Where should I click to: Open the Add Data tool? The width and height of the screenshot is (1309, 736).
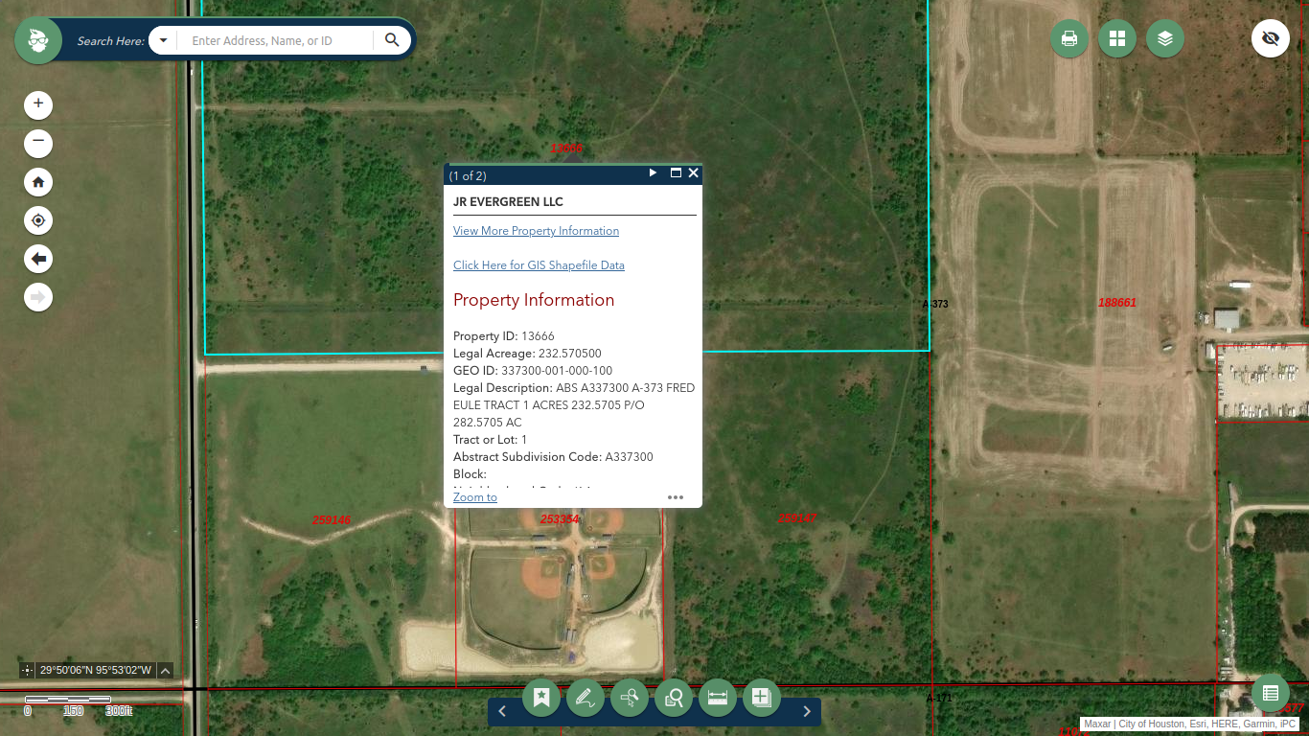coord(762,698)
